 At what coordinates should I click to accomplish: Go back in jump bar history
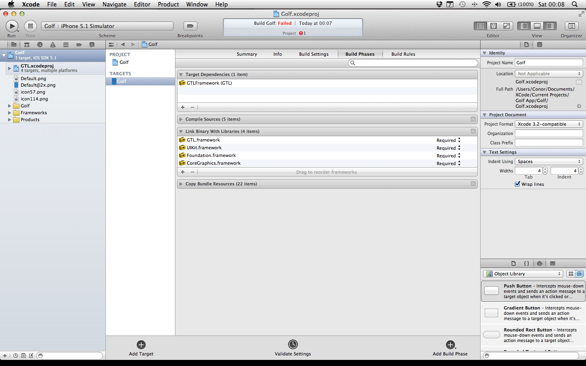[x=123, y=44]
